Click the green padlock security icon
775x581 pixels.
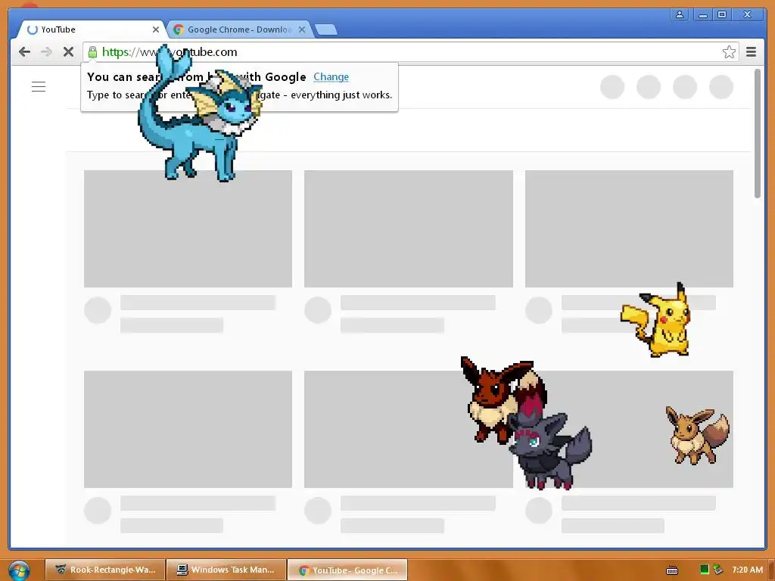[x=92, y=52]
